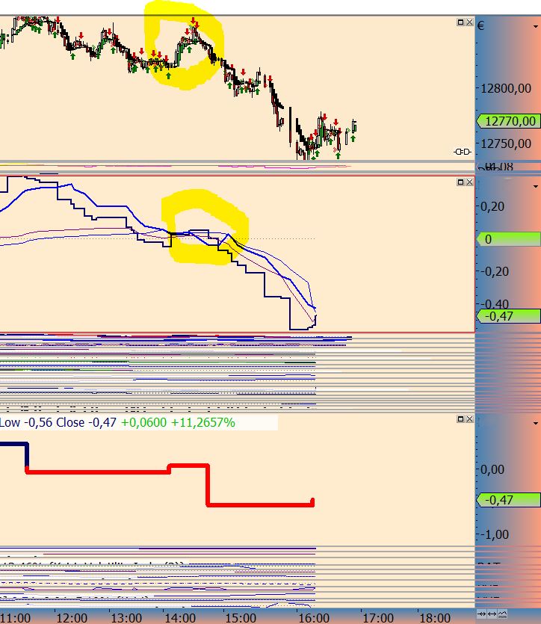The height and width of the screenshot is (624, 541).
Task: Click the 'Low -0,56' value in the bottom pane header
Action: coord(26,422)
